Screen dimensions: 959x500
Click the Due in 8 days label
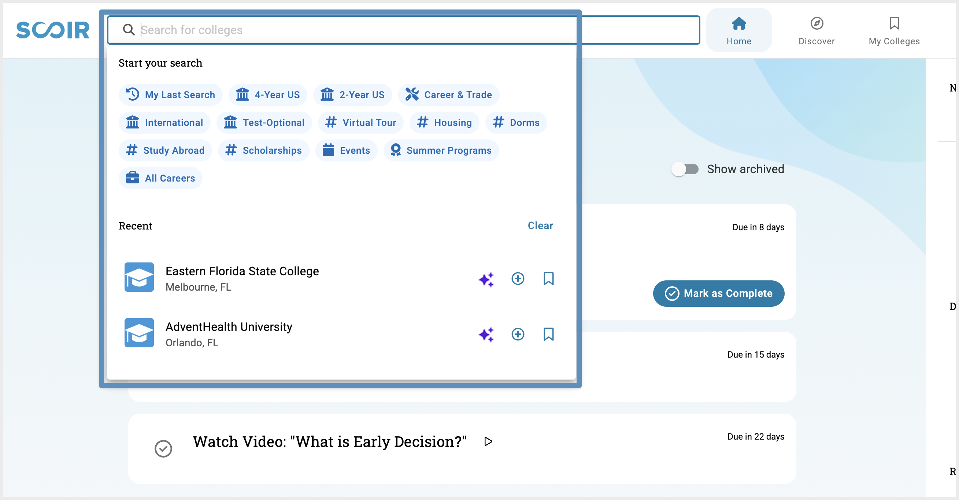click(758, 227)
